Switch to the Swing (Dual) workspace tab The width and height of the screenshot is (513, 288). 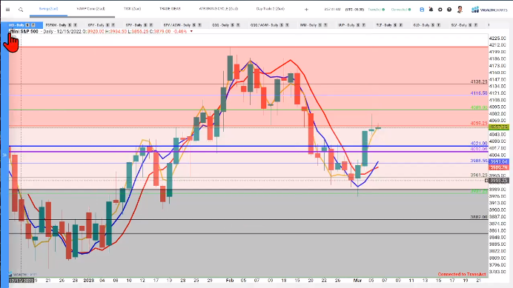tap(48, 9)
